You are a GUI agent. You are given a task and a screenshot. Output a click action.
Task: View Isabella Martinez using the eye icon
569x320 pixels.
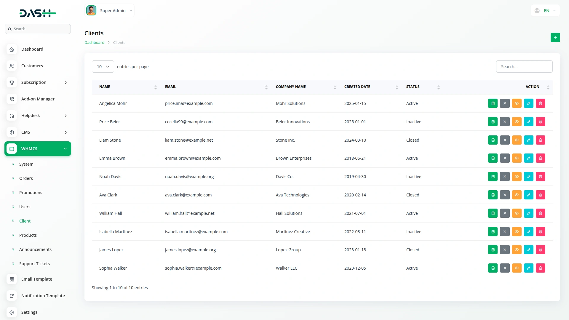[517, 232]
